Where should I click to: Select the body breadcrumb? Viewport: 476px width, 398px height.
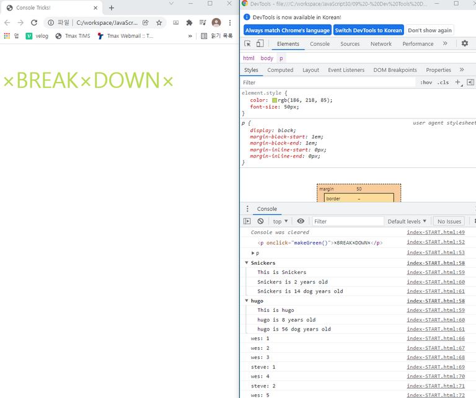[x=267, y=58]
